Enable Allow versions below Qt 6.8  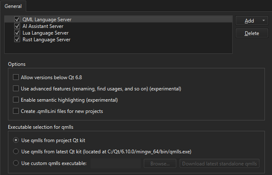point(16,77)
